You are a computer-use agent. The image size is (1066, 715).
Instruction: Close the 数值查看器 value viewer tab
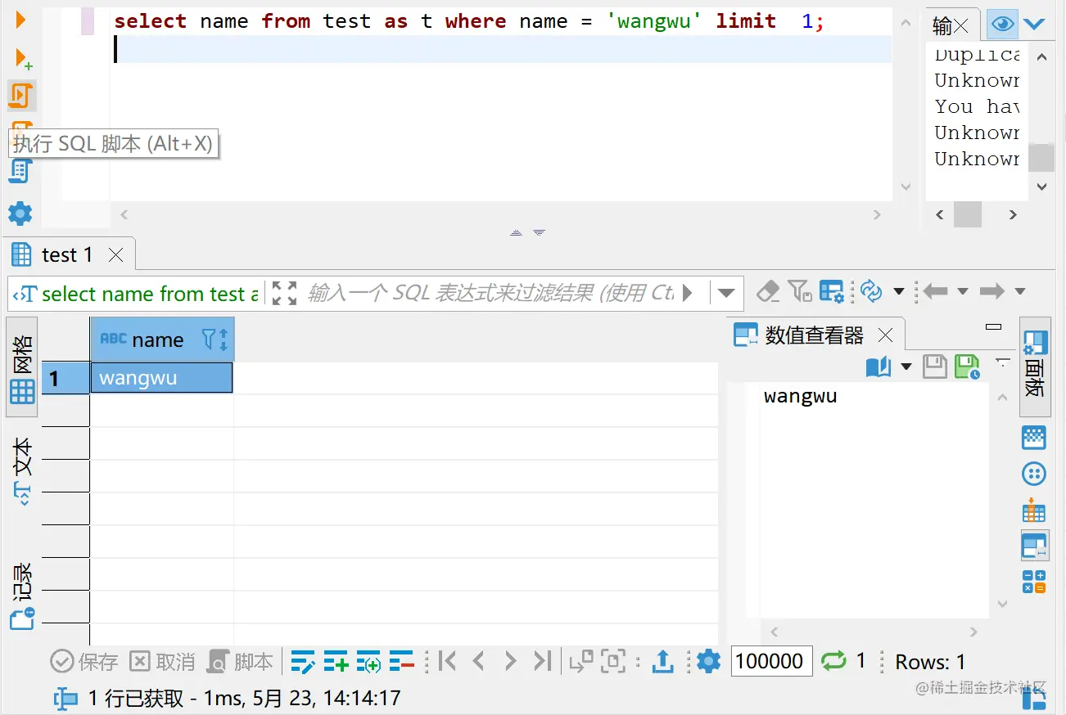pyautogui.click(x=885, y=335)
